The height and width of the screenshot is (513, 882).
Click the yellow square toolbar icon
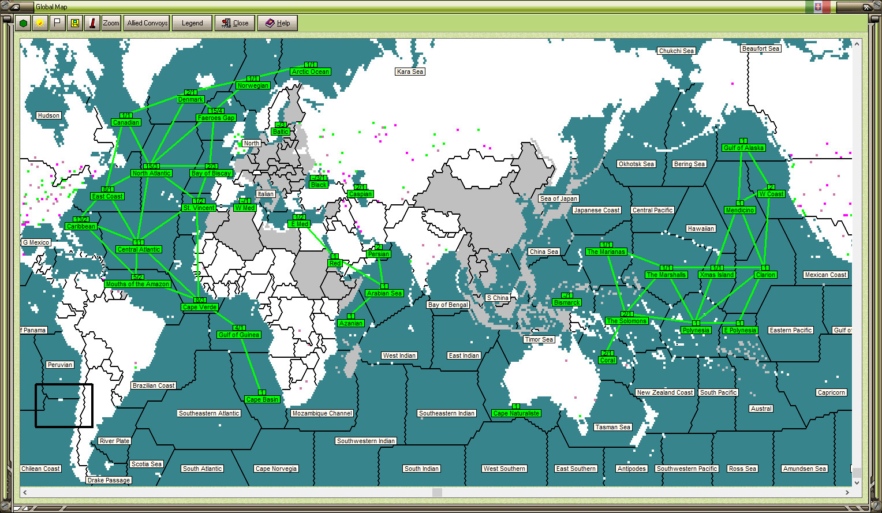[x=74, y=23]
